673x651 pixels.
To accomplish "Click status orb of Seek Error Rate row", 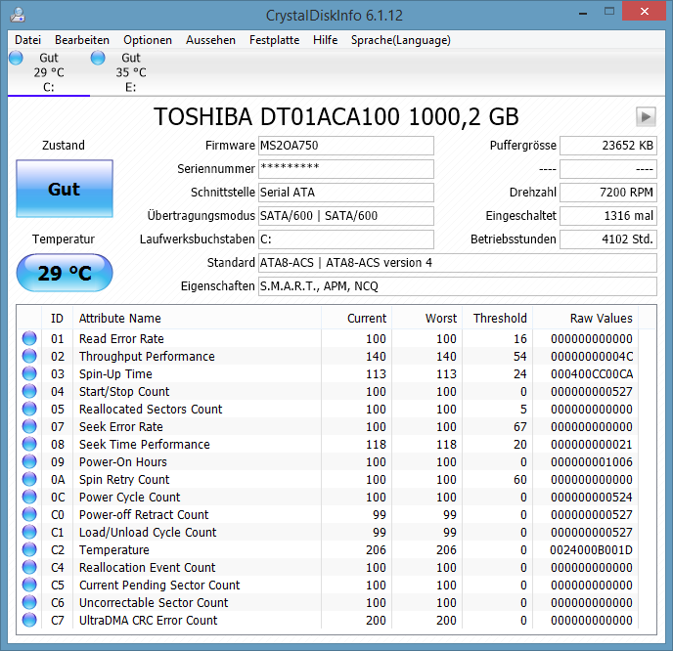I will (29, 426).
